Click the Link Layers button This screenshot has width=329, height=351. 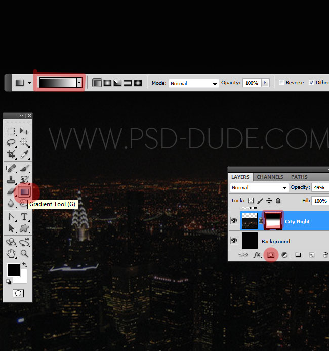[x=243, y=255]
